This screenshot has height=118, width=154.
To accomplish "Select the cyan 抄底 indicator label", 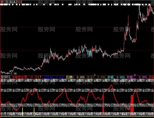I will tap(111, 77).
